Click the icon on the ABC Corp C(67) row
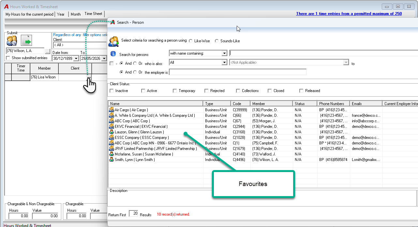 coord(112,121)
